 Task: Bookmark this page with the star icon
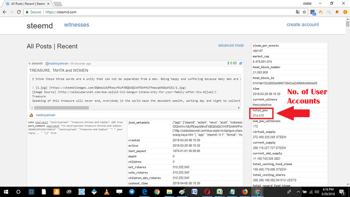pos(304,12)
